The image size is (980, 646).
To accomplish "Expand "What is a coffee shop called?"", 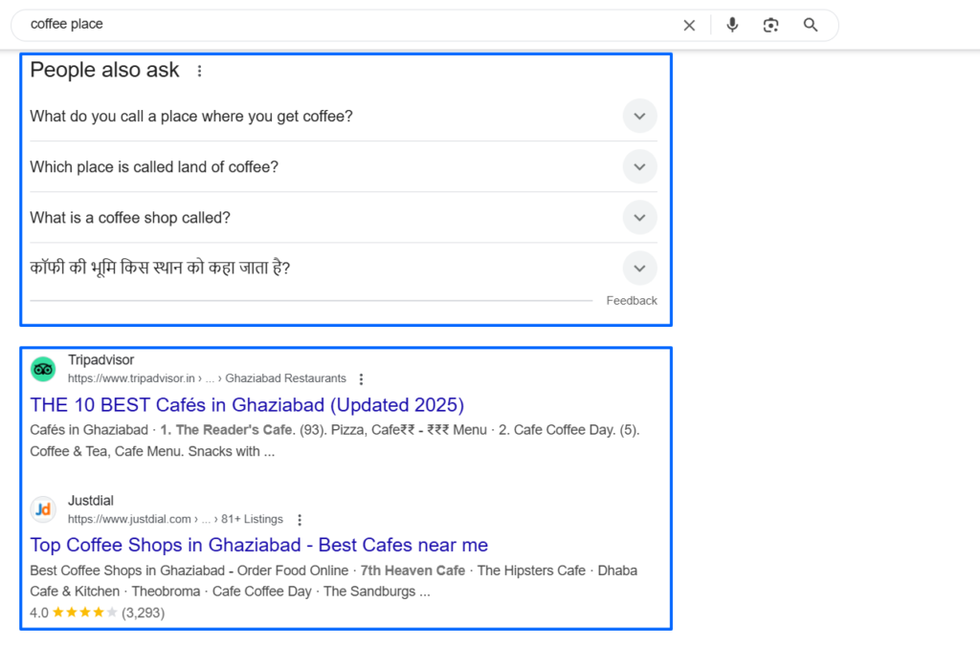I will coord(344,217).
